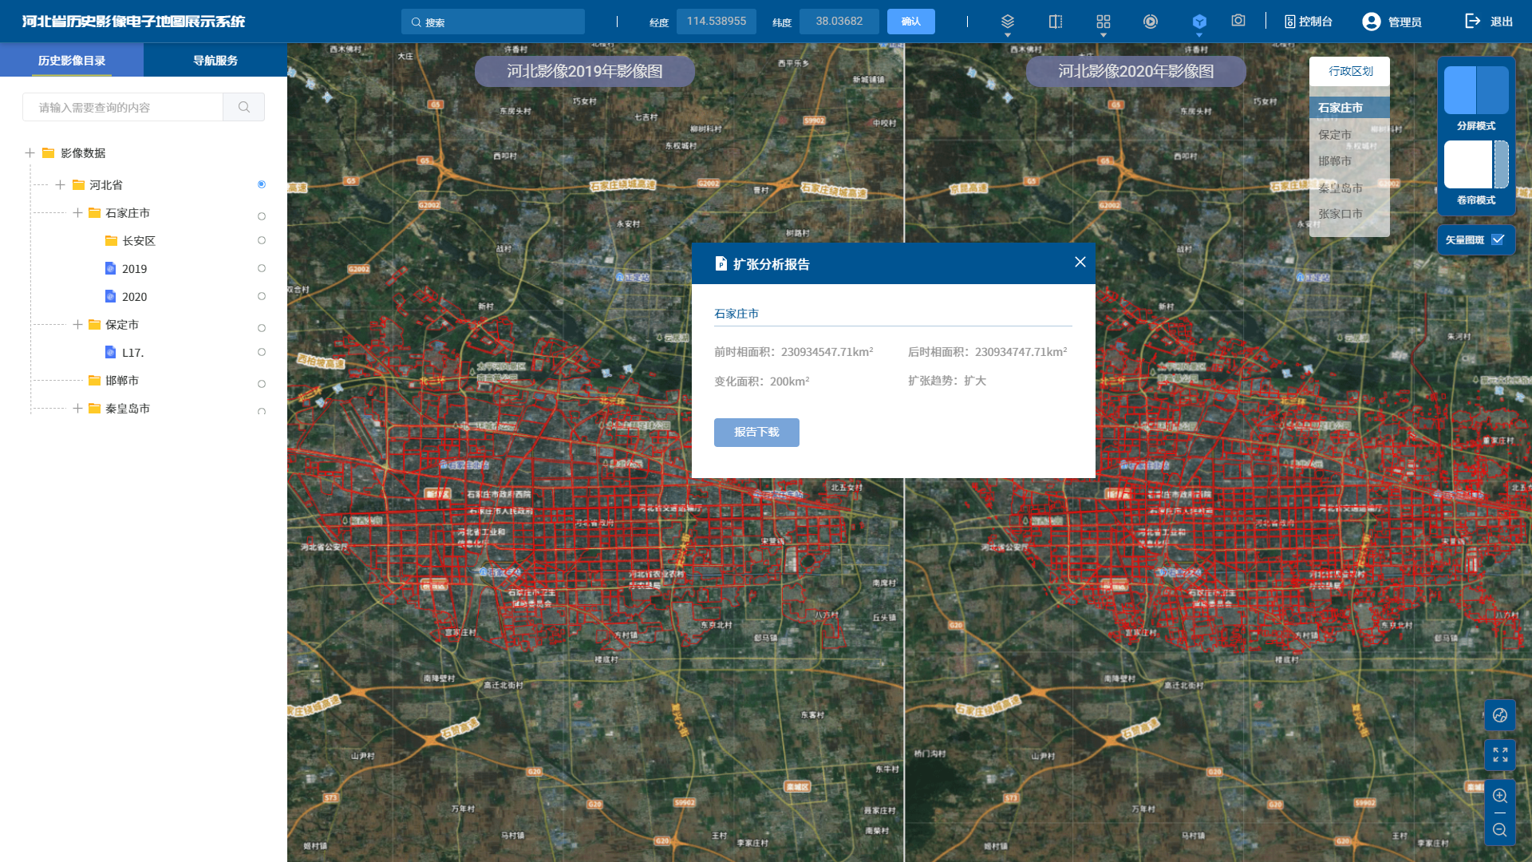Zoom in on the map
This screenshot has height=862, width=1532.
coord(1499,796)
